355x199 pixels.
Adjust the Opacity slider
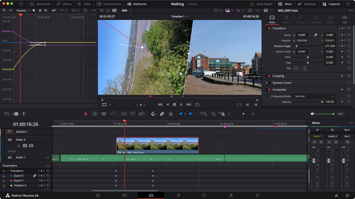(x=322, y=102)
